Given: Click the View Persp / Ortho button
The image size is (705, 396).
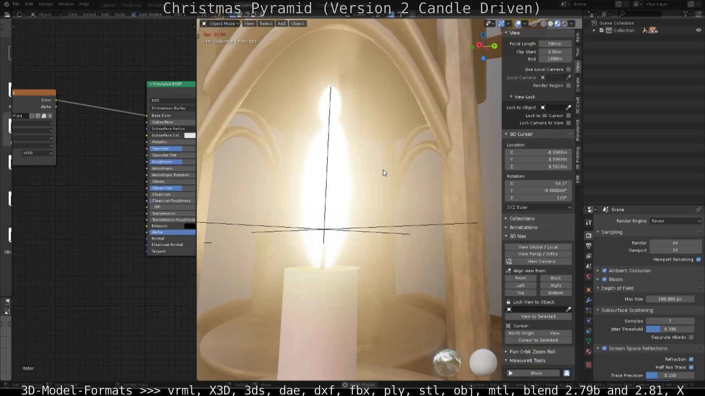Looking at the screenshot, I should coord(538,254).
